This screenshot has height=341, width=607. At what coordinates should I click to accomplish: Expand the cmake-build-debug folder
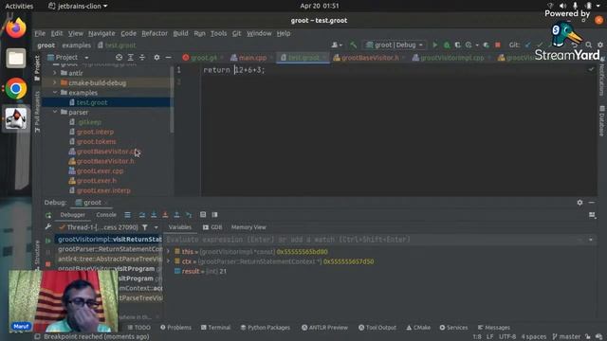(55, 82)
